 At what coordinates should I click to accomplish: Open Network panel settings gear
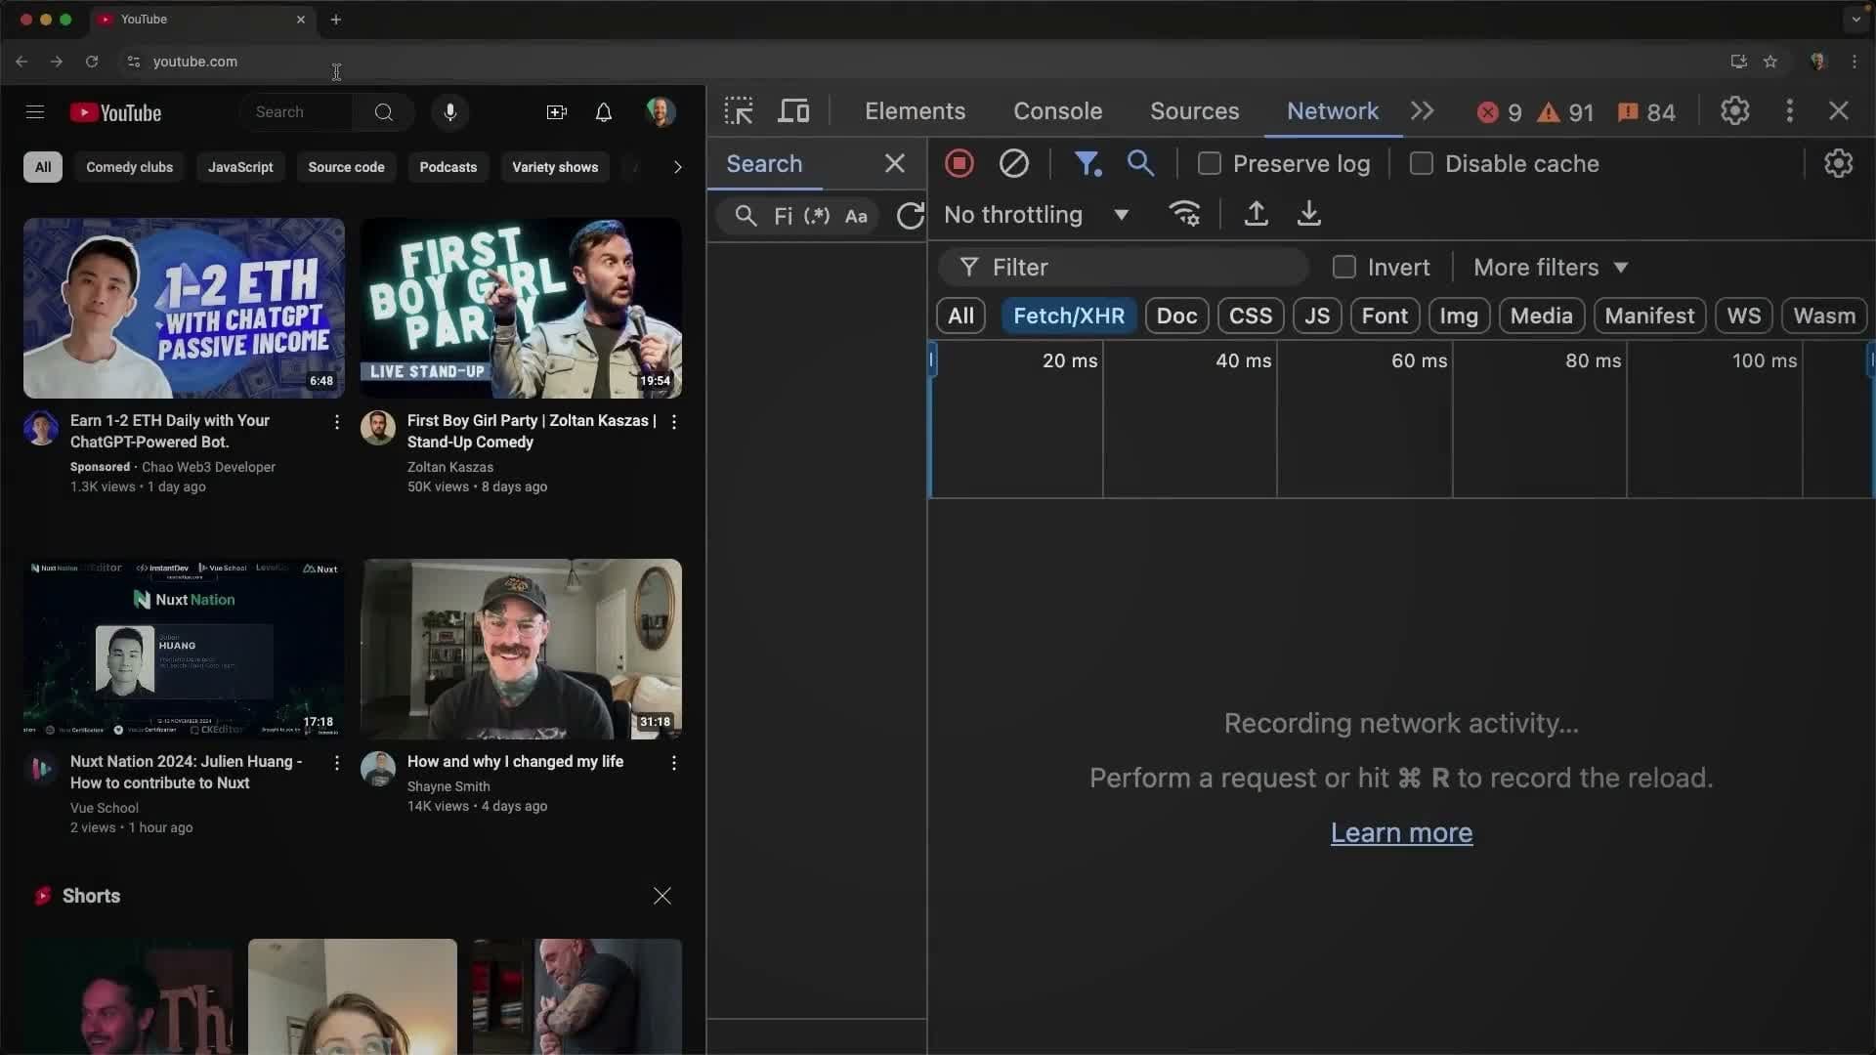[x=1839, y=164]
